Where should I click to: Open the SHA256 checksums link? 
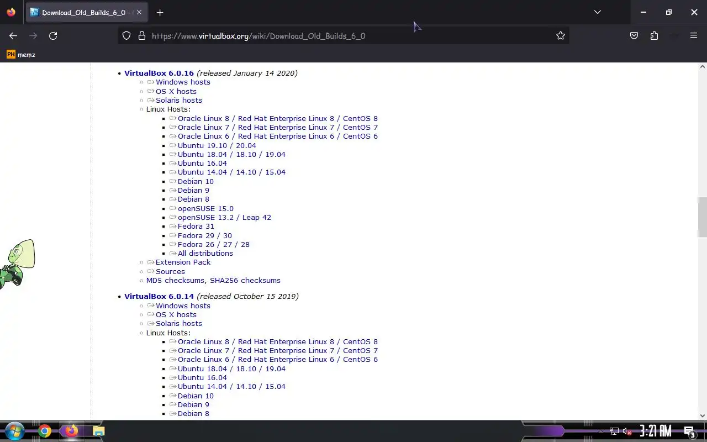[x=245, y=280]
